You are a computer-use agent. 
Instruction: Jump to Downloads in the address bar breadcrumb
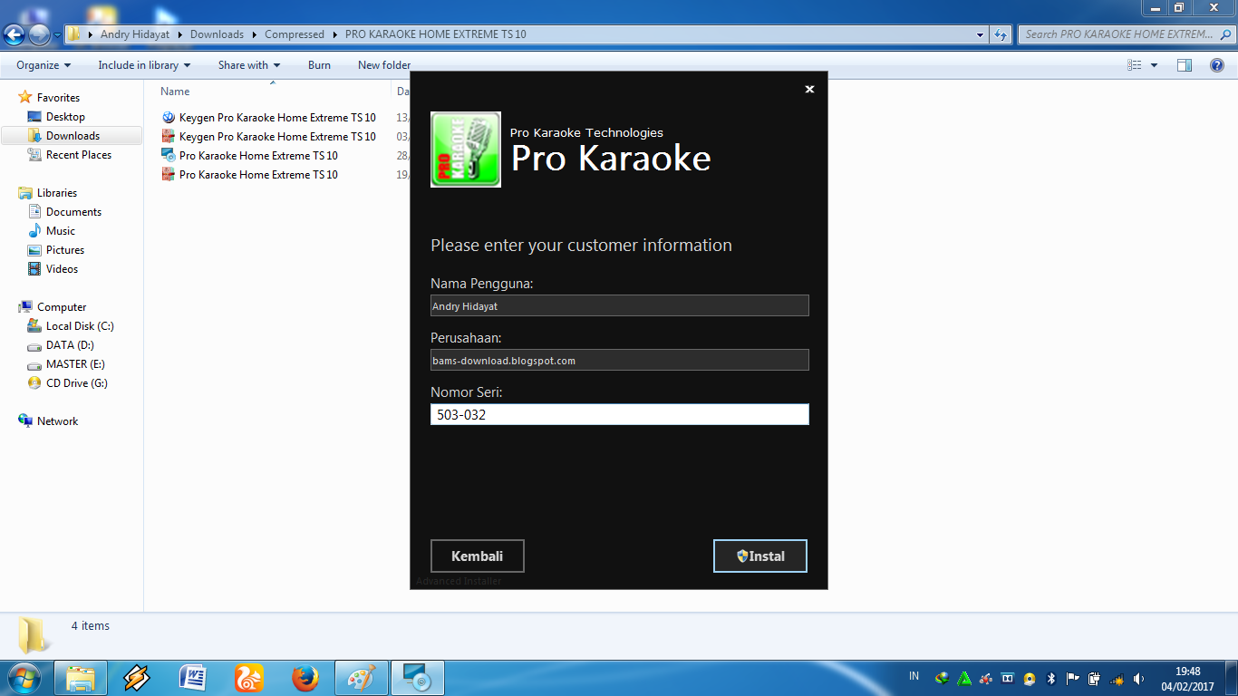tap(217, 34)
